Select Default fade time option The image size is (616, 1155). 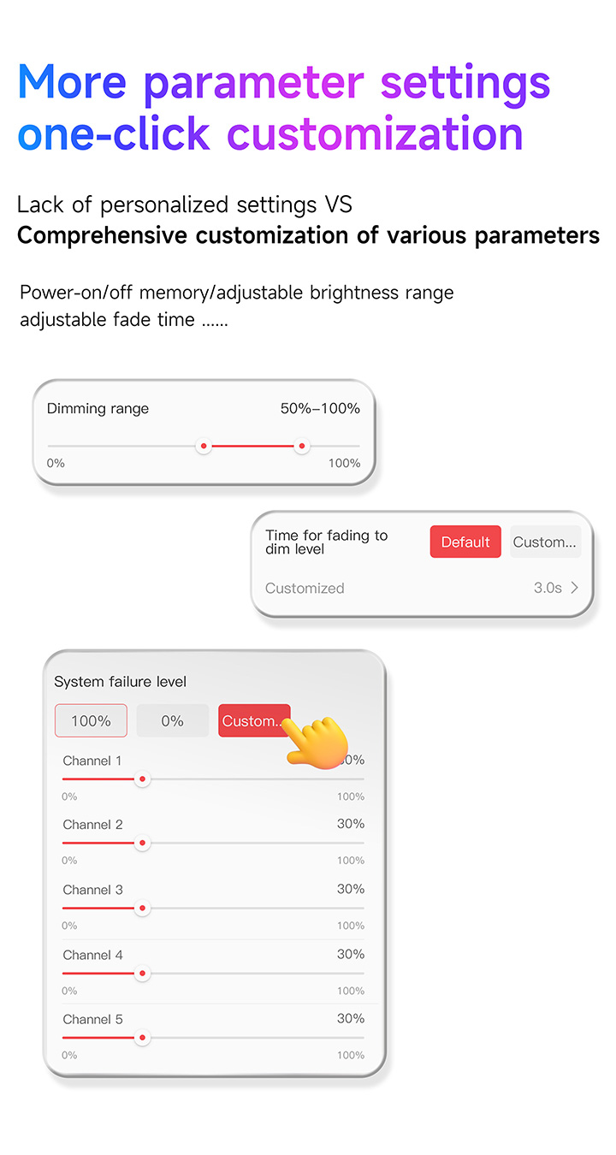coord(465,542)
